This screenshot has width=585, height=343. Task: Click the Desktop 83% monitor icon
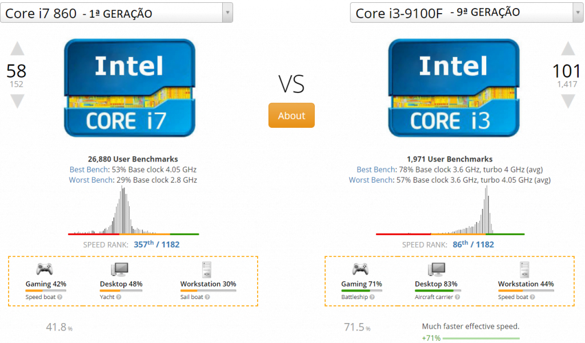[436, 269]
